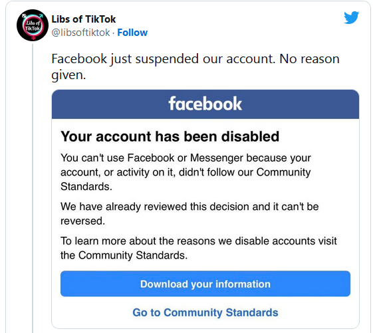Screen dimensions: 381x333
Task: Click 'Standards.' ending the first paragraph
Action: pos(86,187)
